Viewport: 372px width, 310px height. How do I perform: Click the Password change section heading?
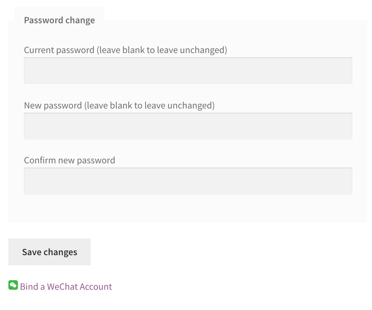59,20
